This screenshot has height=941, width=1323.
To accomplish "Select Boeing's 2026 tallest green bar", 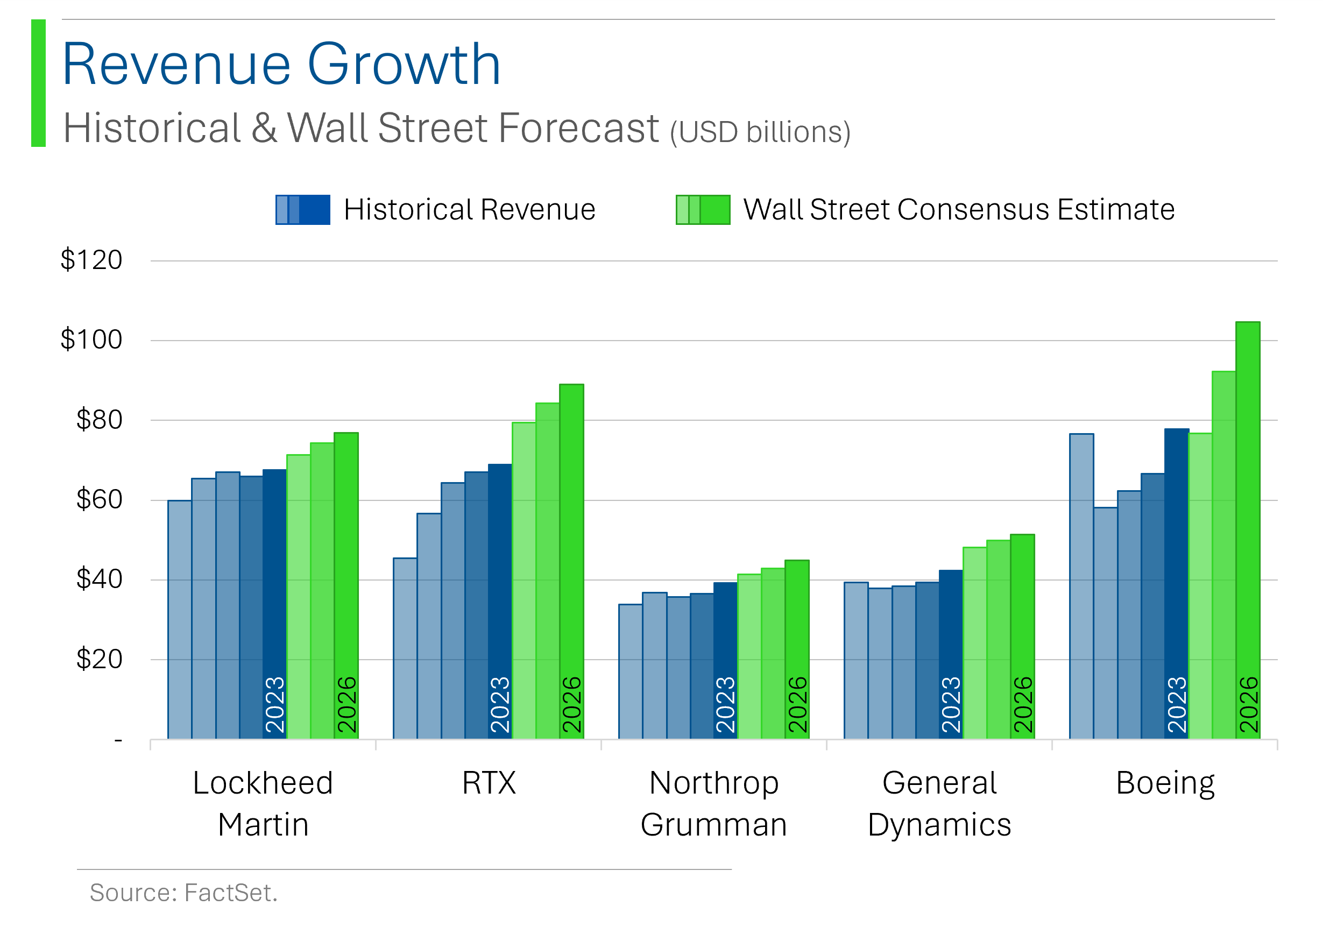I will pos(1248,531).
